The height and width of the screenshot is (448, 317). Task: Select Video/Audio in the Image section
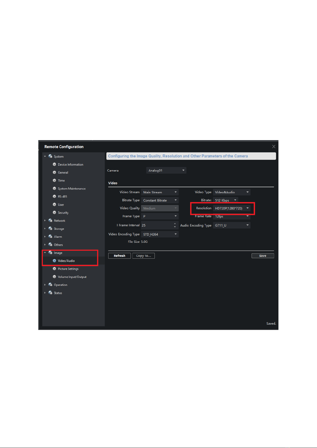66,261
